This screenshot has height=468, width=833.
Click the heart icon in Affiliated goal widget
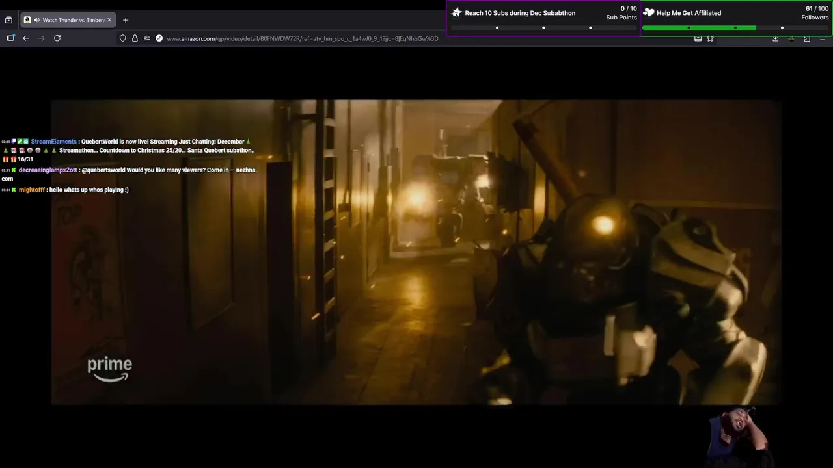coord(649,12)
